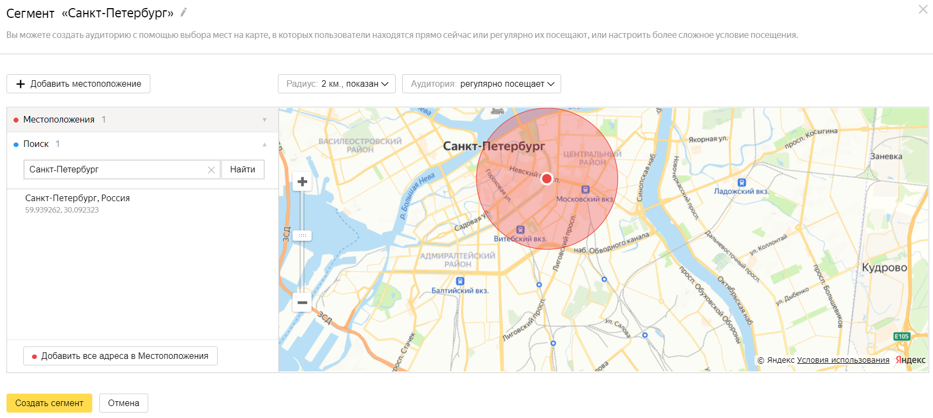The height and width of the screenshot is (418, 933).
Task: Click the Адмиралтейский район map label
Action: [458, 260]
